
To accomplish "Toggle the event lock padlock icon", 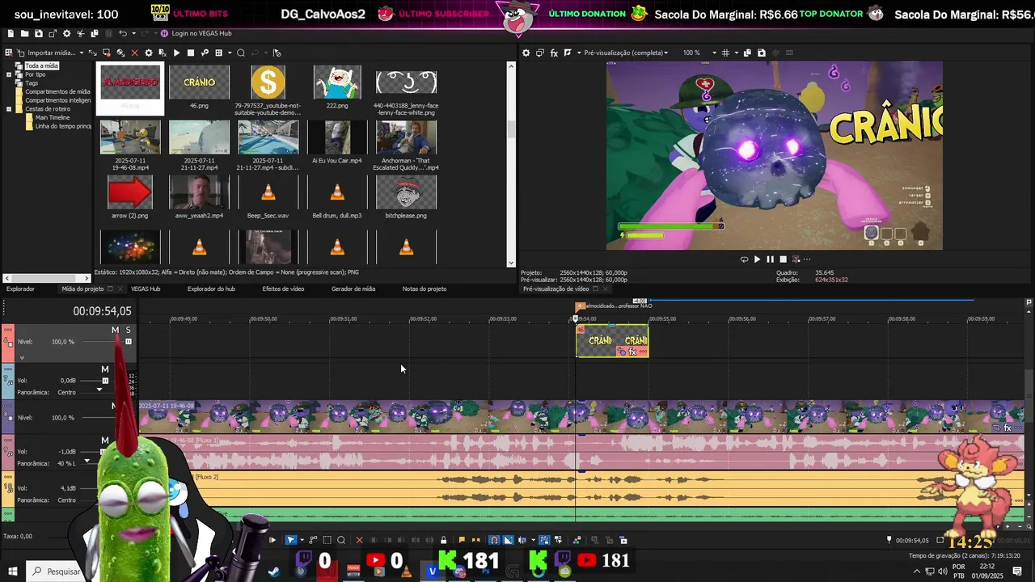I will [443, 540].
